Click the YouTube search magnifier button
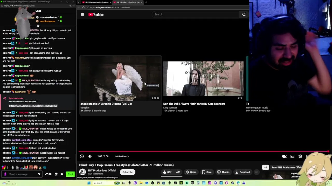This screenshot has height=186, width=332. [x=244, y=14]
